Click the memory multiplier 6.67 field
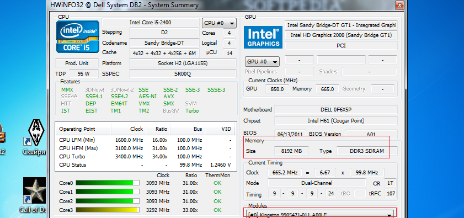 [326, 173]
